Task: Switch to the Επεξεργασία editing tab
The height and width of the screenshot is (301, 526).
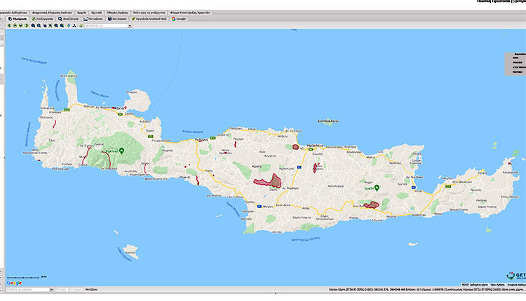Action: [x=43, y=19]
